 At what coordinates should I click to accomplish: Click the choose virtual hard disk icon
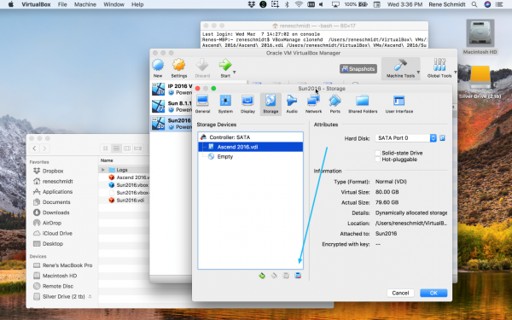(x=442, y=138)
